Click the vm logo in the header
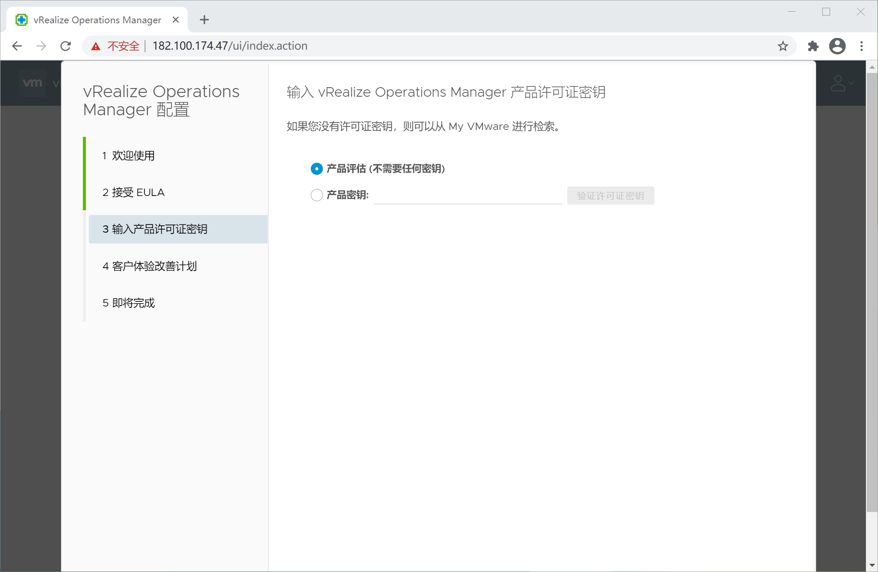878x572 pixels. (32, 83)
